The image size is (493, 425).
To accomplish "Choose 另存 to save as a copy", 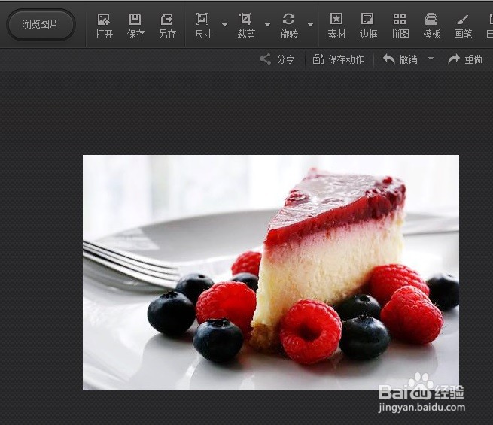I will point(167,26).
